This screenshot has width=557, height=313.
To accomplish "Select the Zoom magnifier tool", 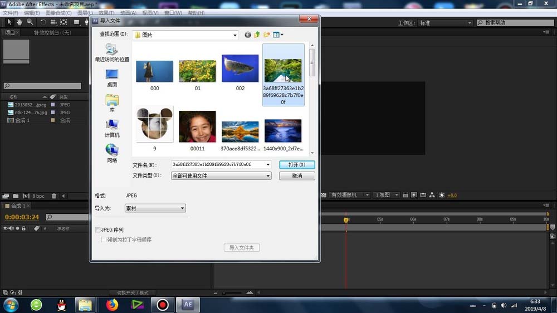I will (30, 22).
